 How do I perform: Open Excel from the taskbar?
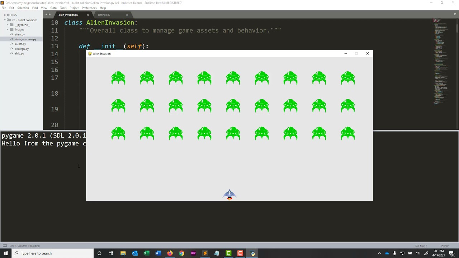147,253
